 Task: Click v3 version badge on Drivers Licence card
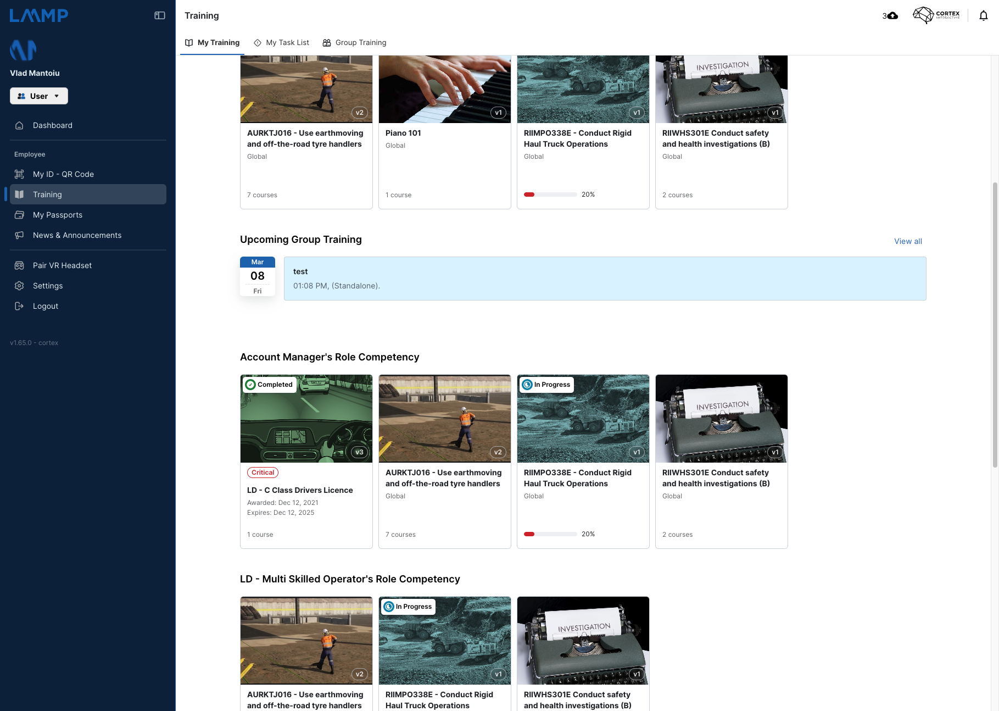[359, 452]
